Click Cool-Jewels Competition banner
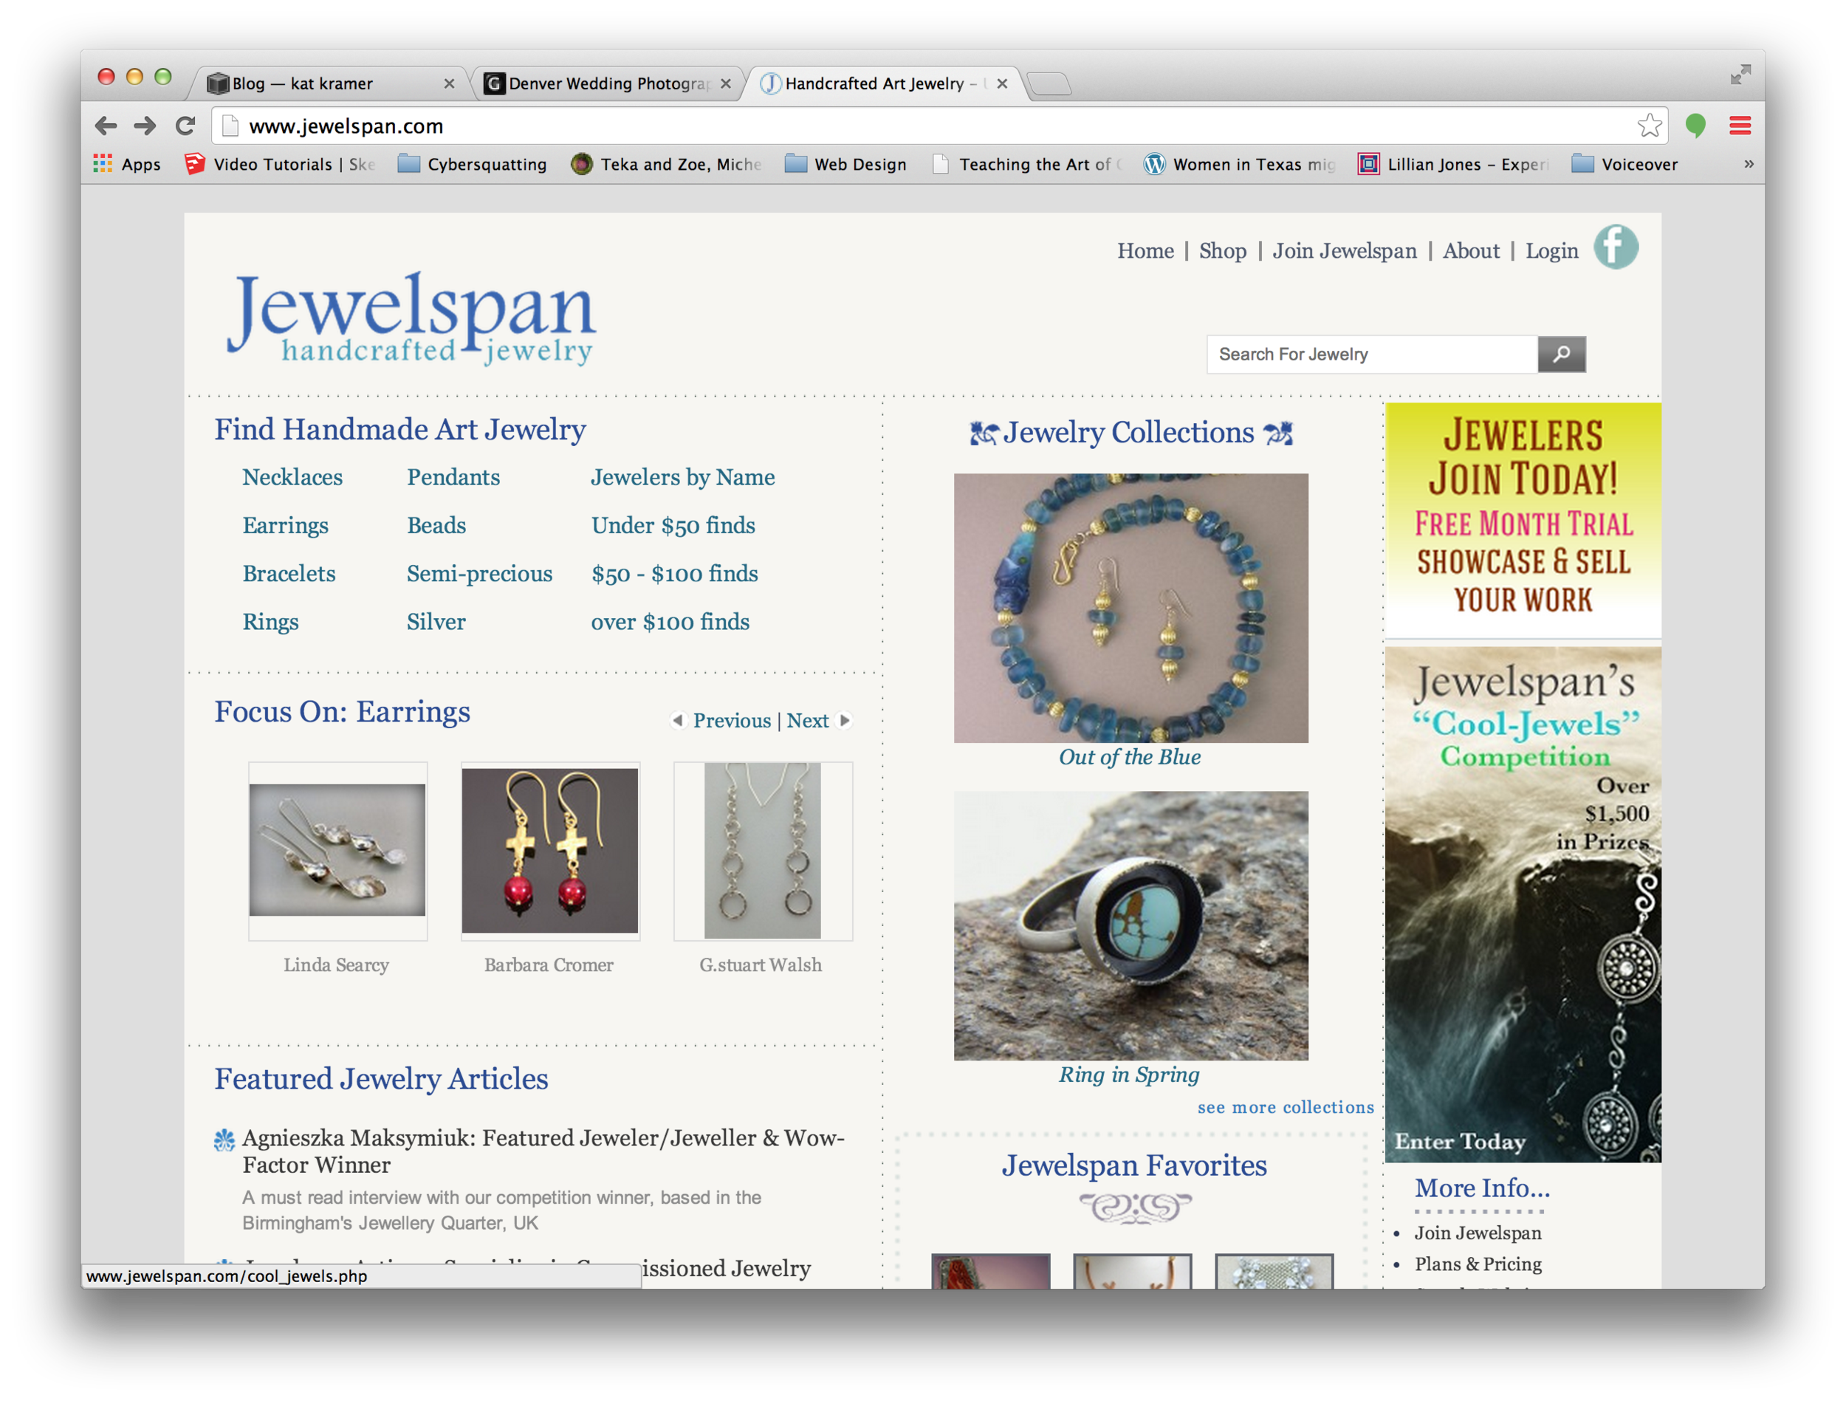Screen dimensions: 1846x1401 point(1523,904)
